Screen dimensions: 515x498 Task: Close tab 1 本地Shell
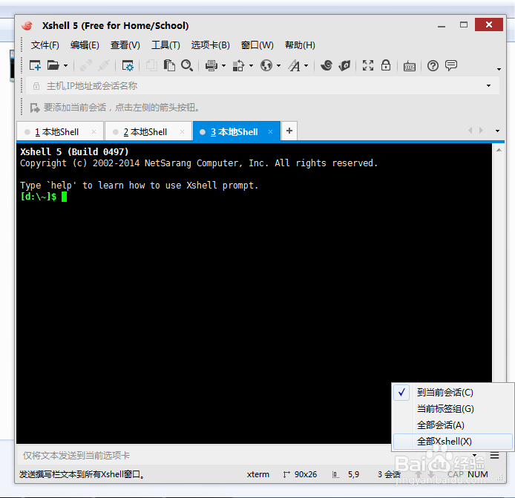94,131
